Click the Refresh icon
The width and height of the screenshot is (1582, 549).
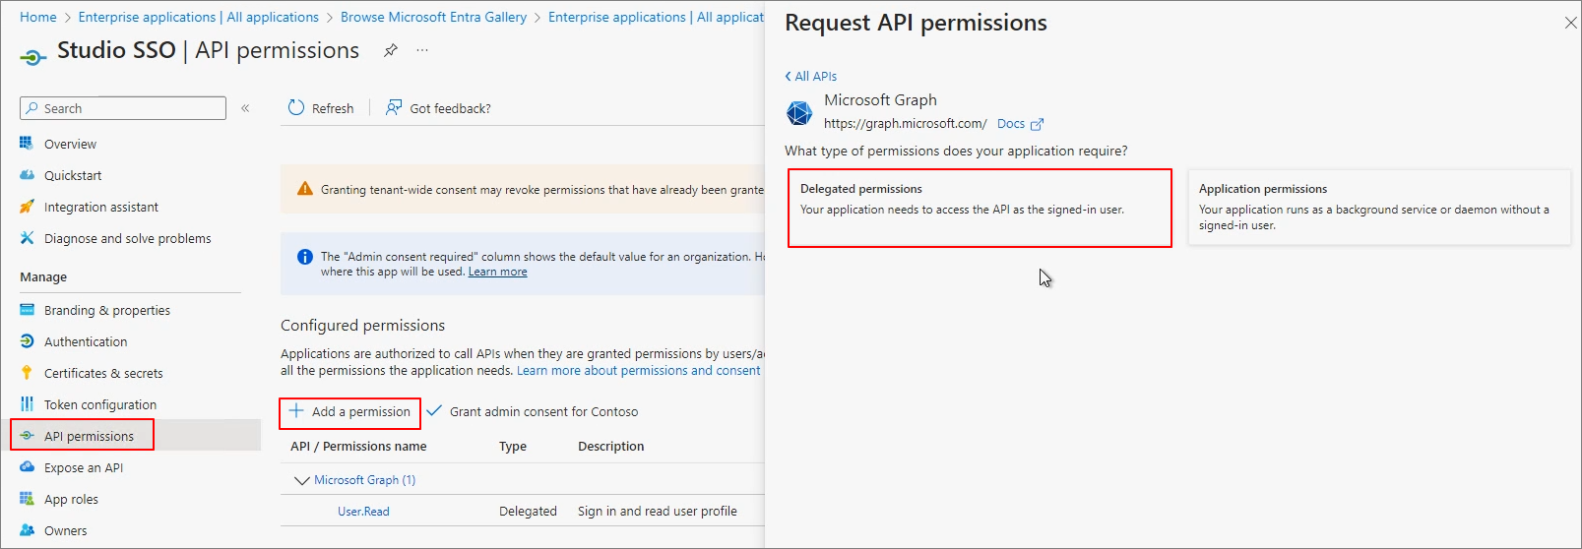point(296,107)
